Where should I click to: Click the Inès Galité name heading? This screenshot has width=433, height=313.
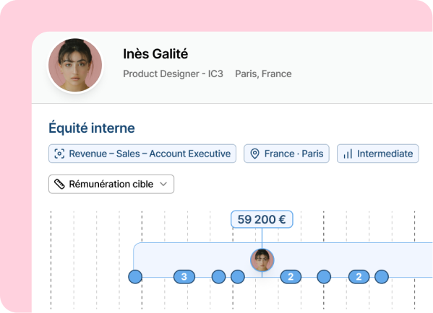(x=155, y=53)
